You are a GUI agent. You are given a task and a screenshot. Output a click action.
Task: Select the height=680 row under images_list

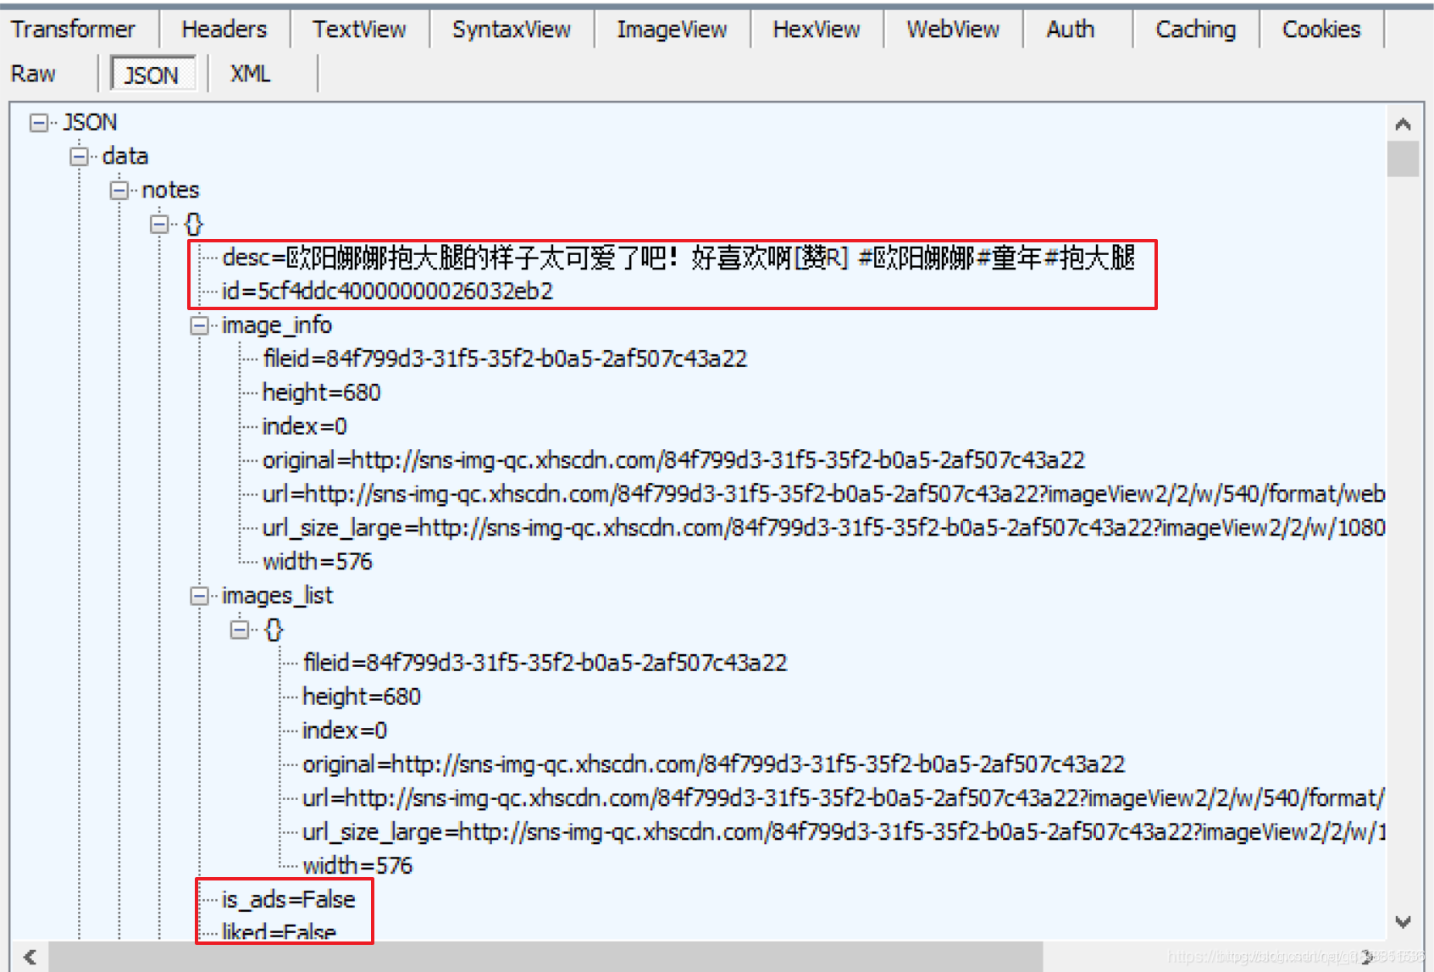pos(362,697)
